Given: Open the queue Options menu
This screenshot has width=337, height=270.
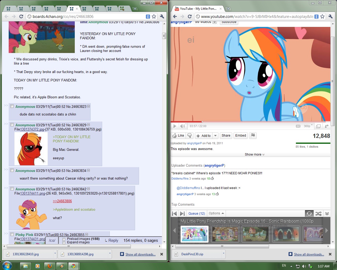Looking at the screenshot, I should [x=216, y=213].
